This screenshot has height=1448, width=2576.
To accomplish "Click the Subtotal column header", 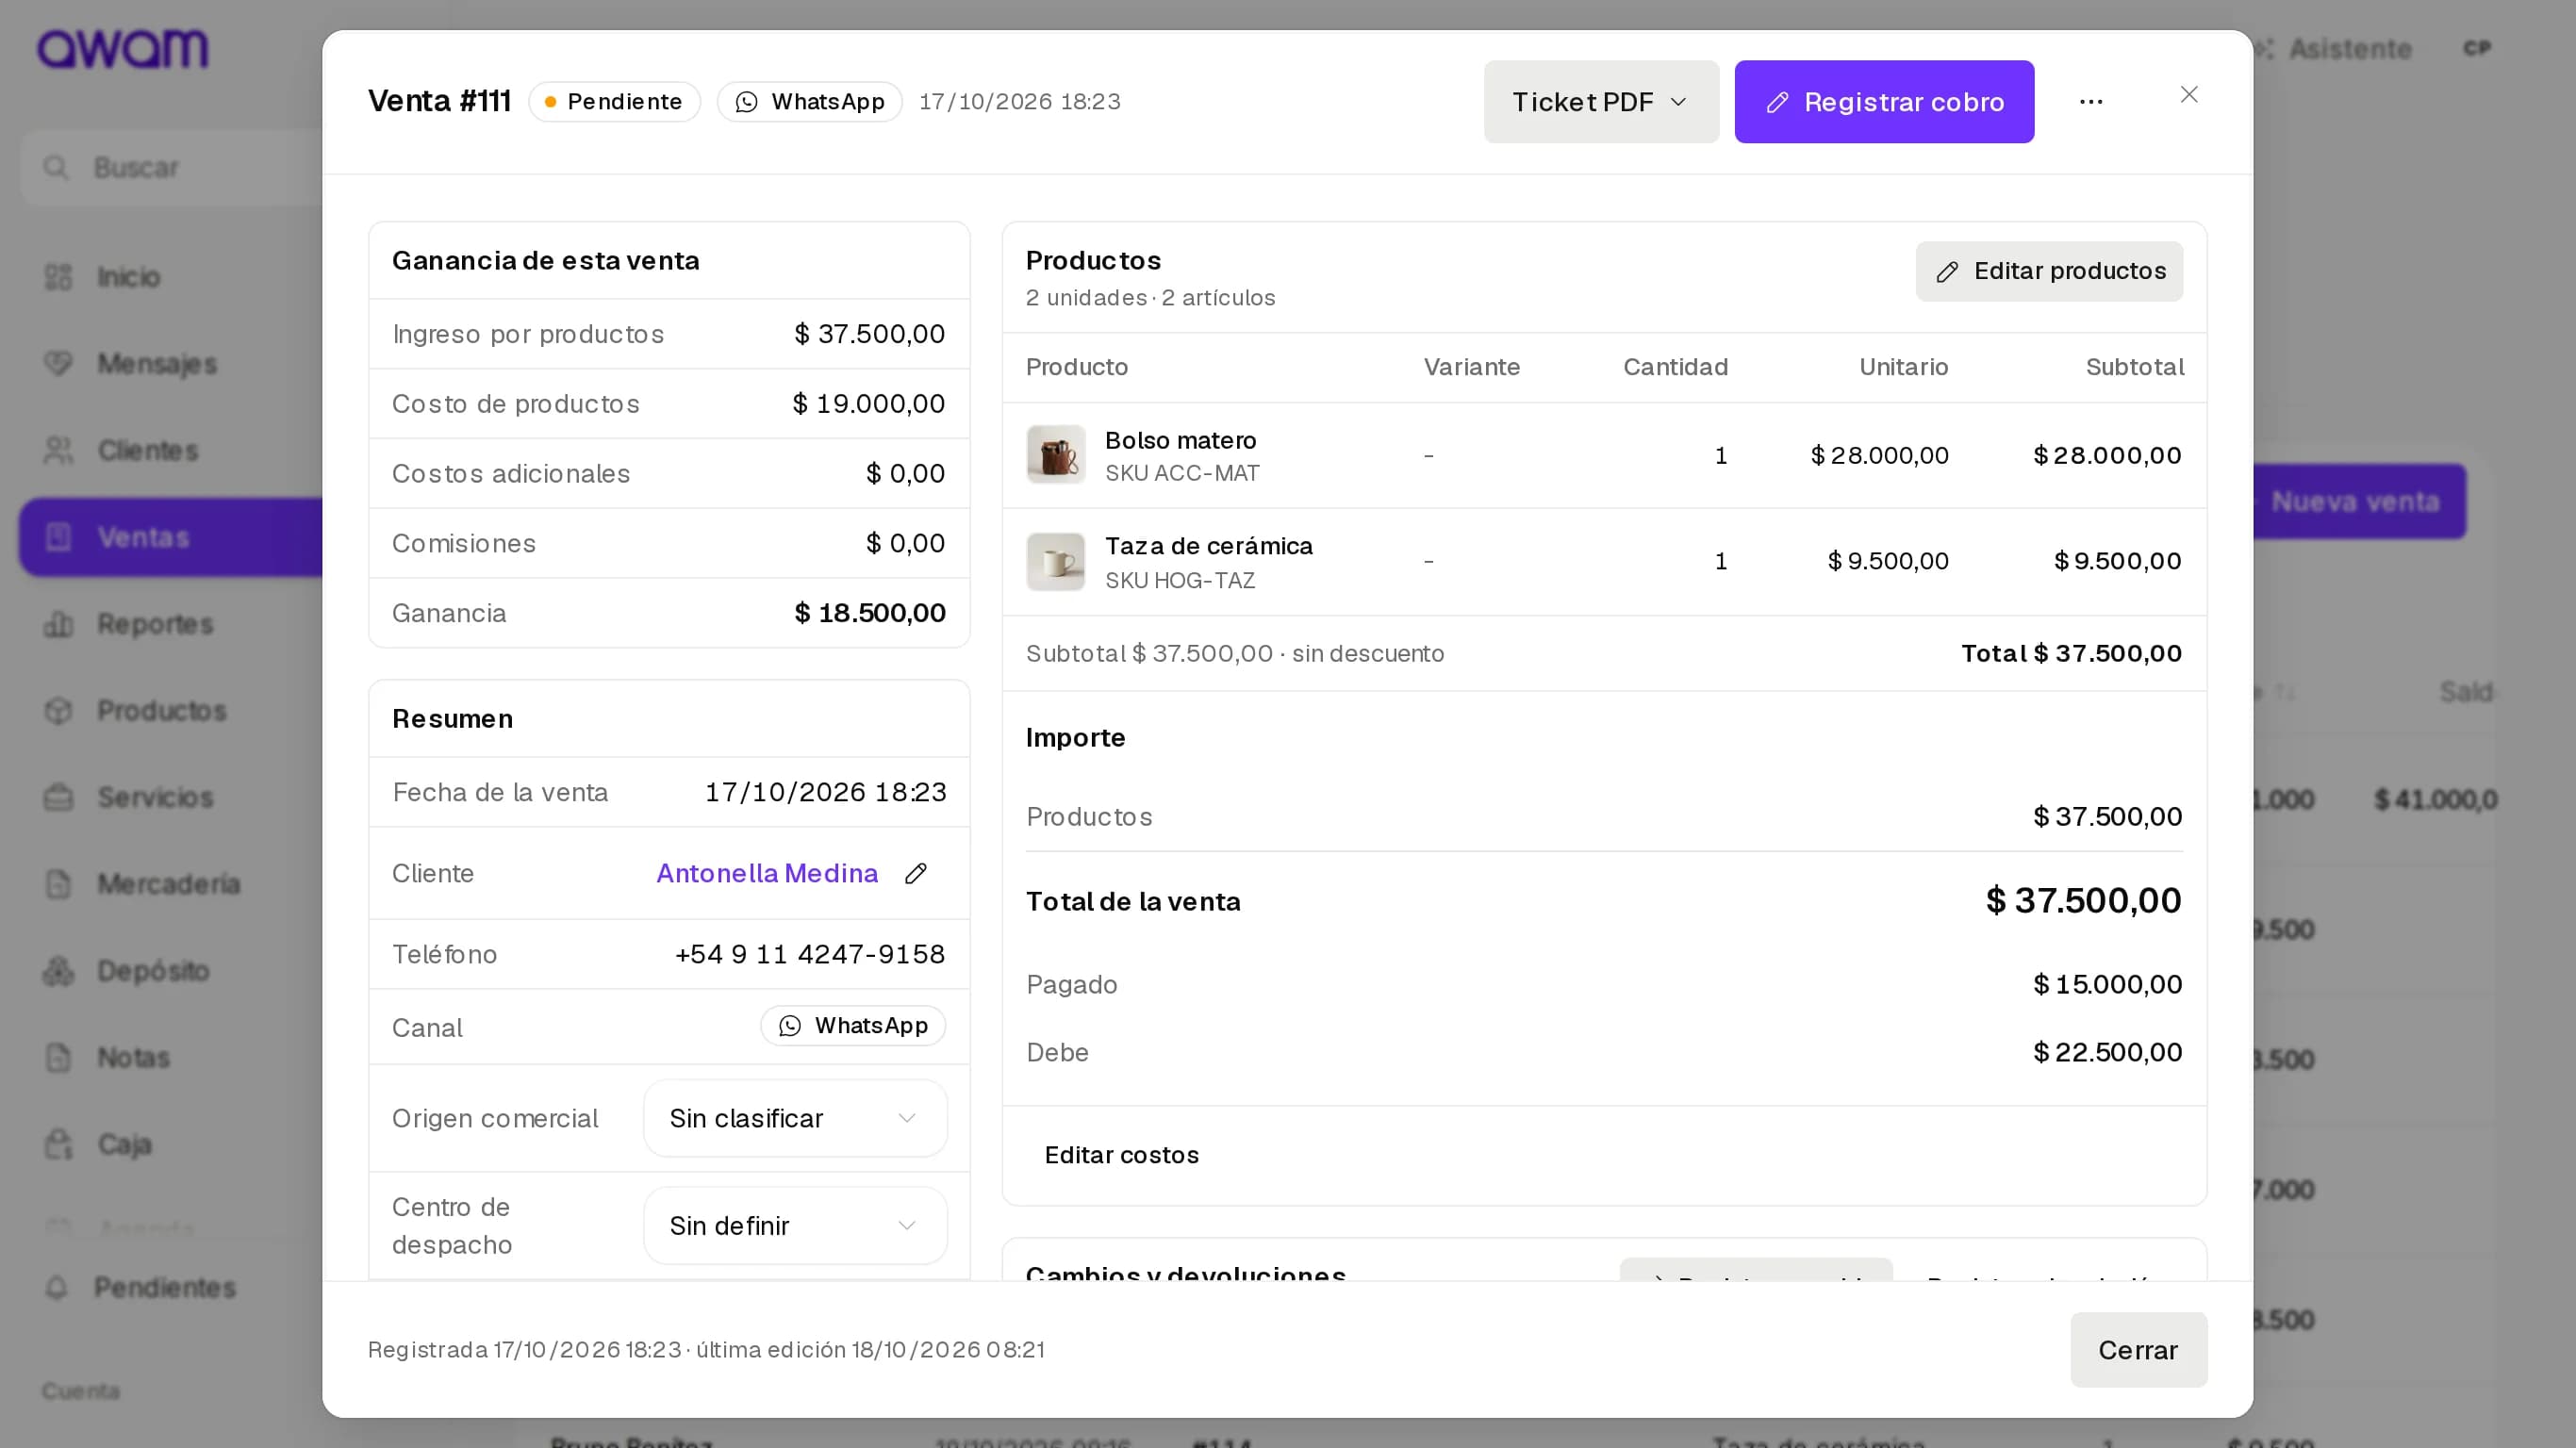I will tap(2134, 367).
